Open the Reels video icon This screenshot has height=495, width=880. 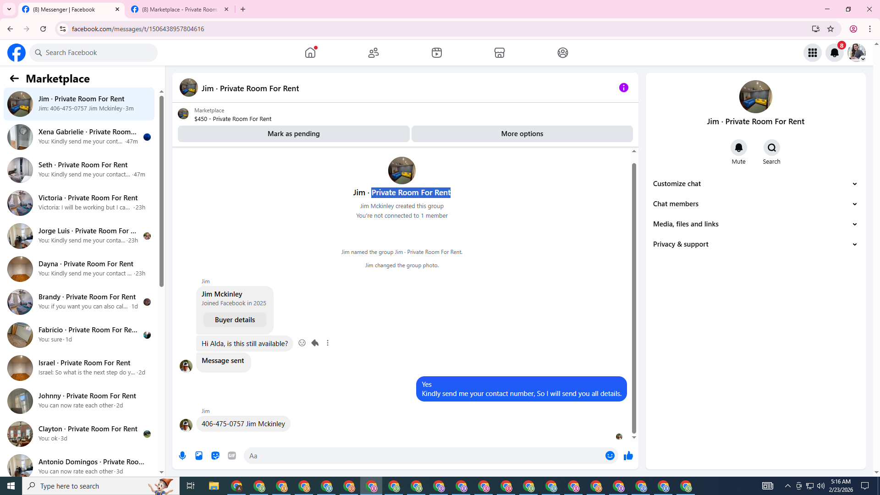coord(437,53)
